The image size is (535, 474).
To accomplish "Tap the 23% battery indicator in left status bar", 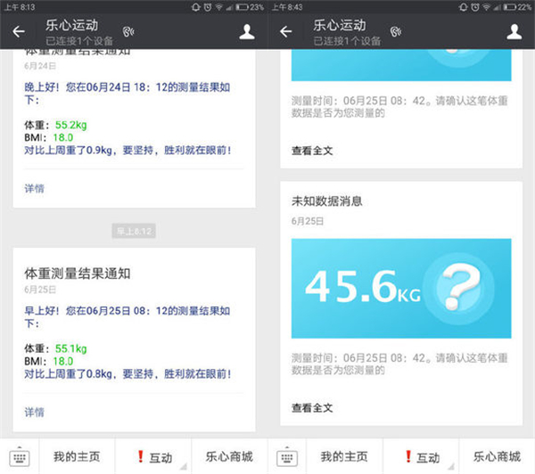I will [250, 7].
